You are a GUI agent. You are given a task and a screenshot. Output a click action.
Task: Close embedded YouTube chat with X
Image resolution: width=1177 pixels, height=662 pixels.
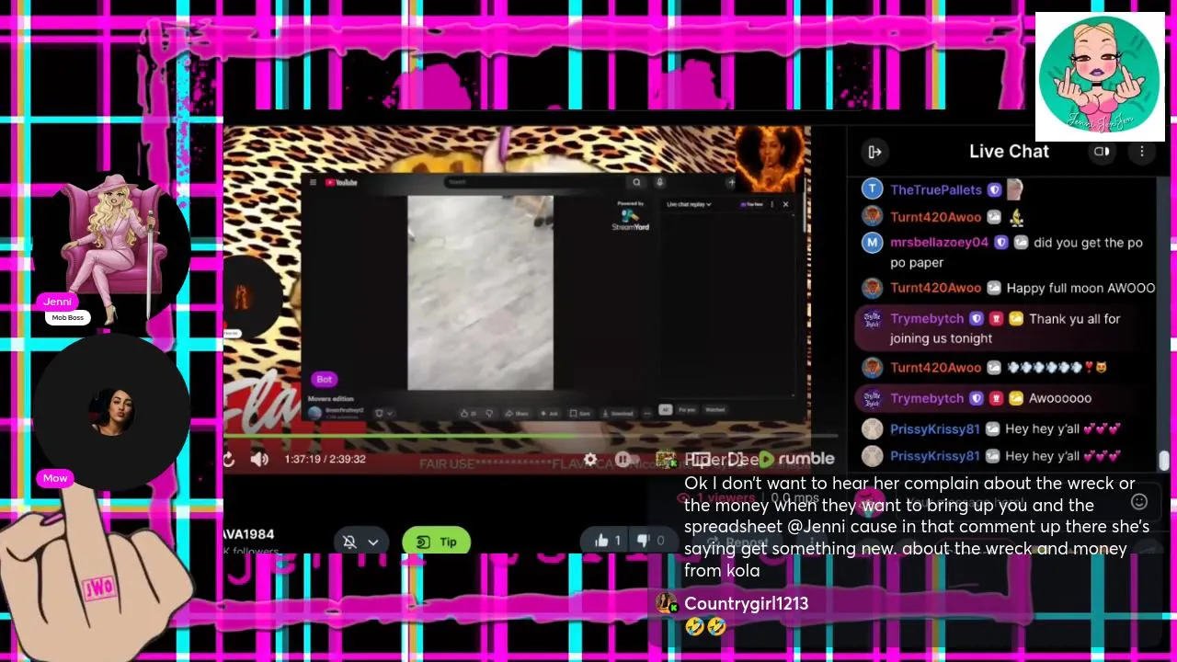point(785,204)
